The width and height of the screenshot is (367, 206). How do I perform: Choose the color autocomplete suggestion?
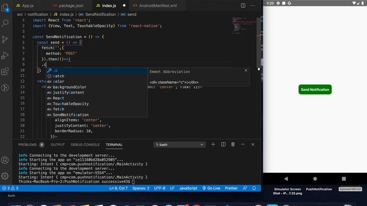pos(97,81)
